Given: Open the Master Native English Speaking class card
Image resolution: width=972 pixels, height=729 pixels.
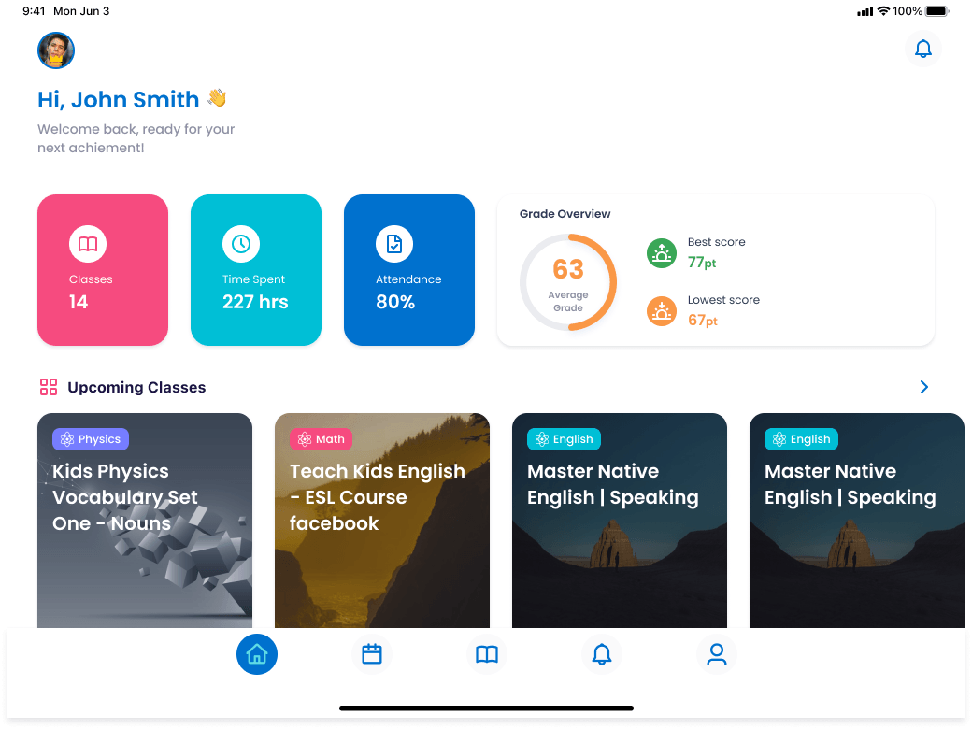Looking at the screenshot, I should tap(619, 520).
